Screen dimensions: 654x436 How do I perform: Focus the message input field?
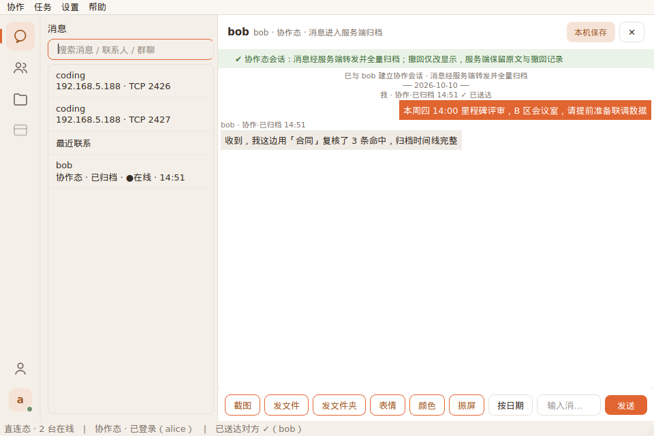pyautogui.click(x=568, y=405)
